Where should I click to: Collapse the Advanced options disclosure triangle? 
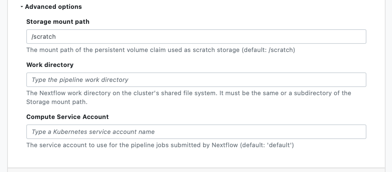22,7
